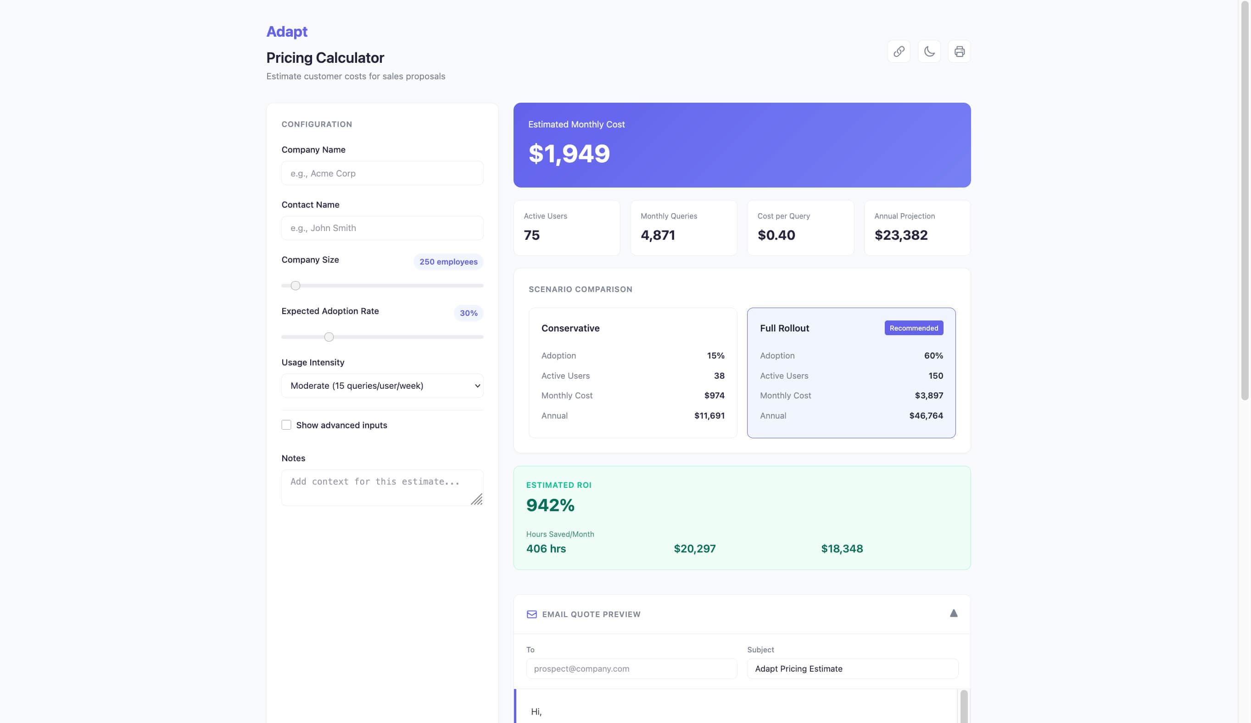Open the Usage Intensity dropdown
The width and height of the screenshot is (1251, 723).
pos(382,386)
